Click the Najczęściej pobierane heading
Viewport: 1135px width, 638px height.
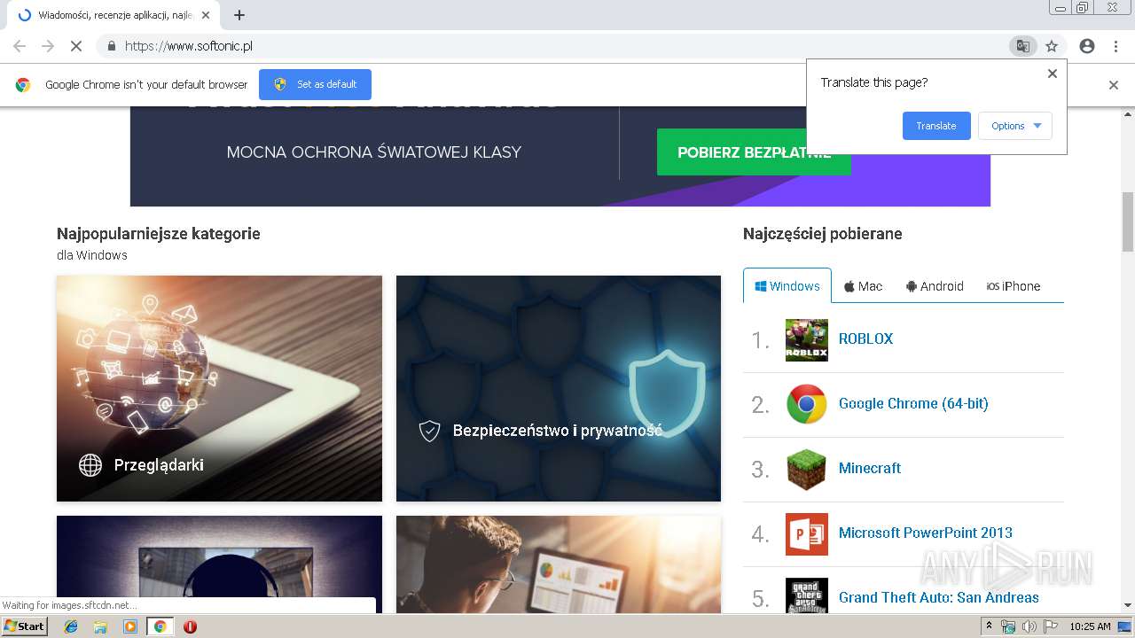(822, 234)
